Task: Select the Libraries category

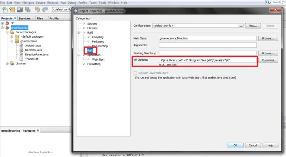Action: pyautogui.click(x=92, y=28)
